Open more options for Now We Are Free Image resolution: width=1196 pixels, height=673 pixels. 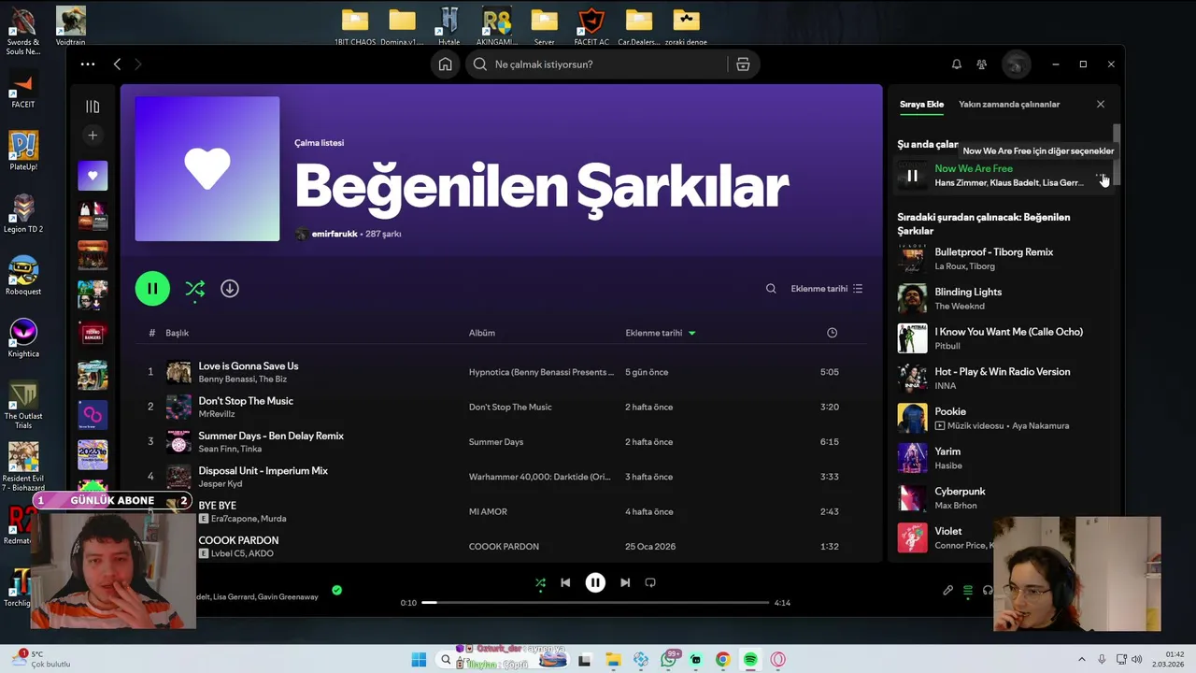pos(1103,176)
